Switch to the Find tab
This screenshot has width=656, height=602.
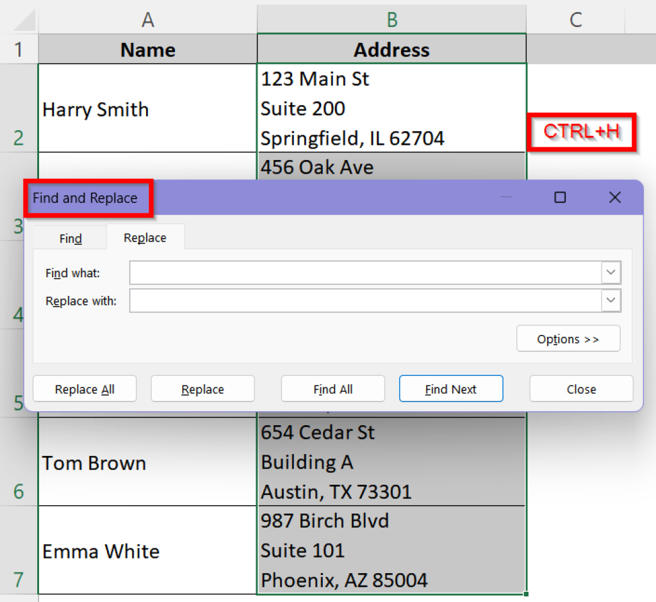pos(69,238)
